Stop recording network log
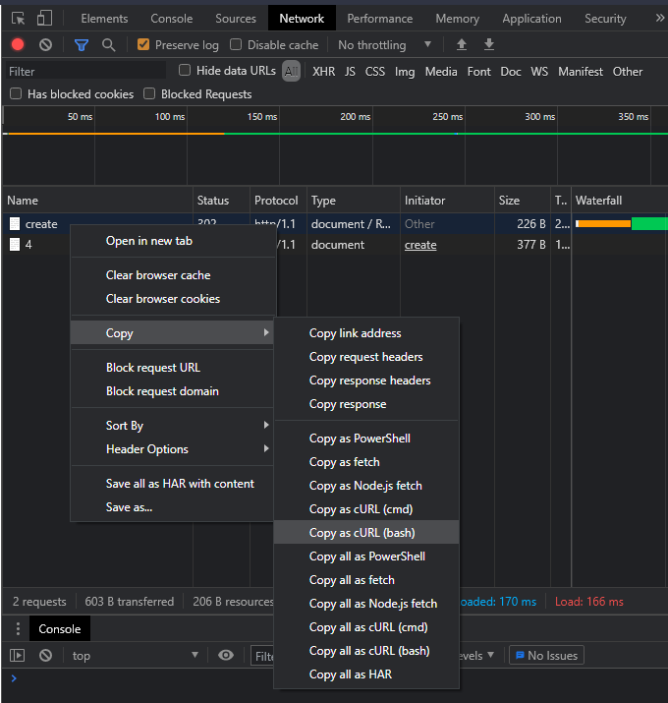The image size is (668, 703). pyautogui.click(x=18, y=44)
